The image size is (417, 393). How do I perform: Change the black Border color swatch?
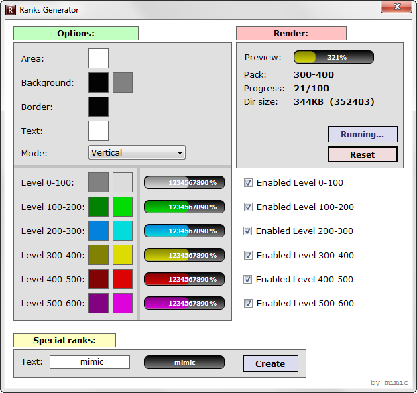coord(99,107)
